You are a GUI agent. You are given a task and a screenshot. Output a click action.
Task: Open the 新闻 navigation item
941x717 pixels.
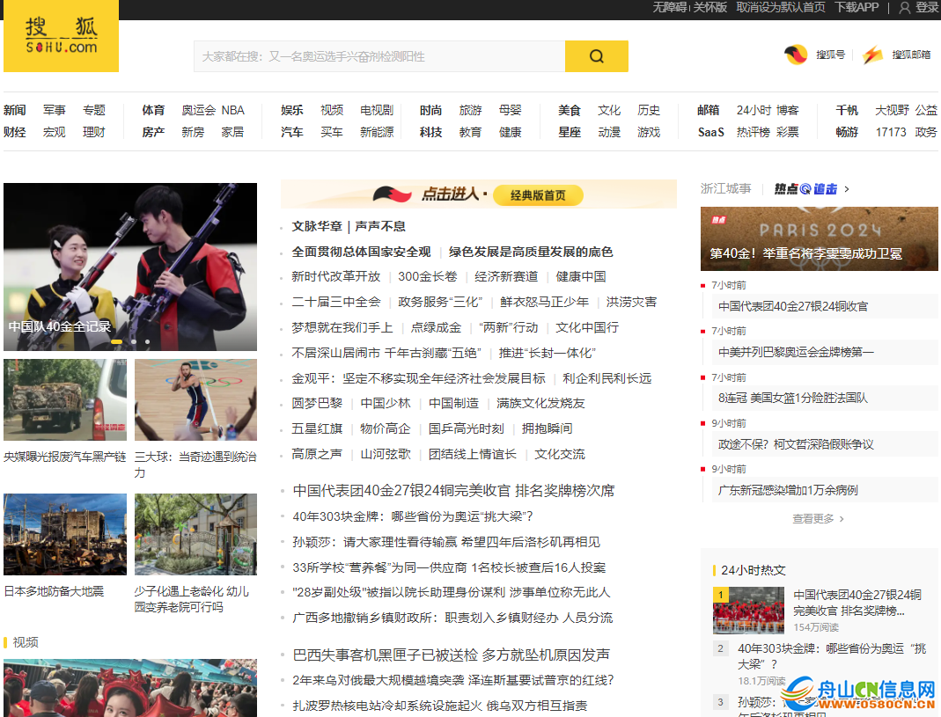pyautogui.click(x=14, y=110)
